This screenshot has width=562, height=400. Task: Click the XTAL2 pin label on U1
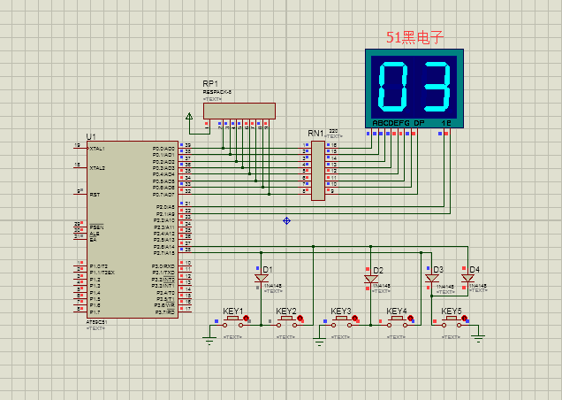(x=97, y=168)
